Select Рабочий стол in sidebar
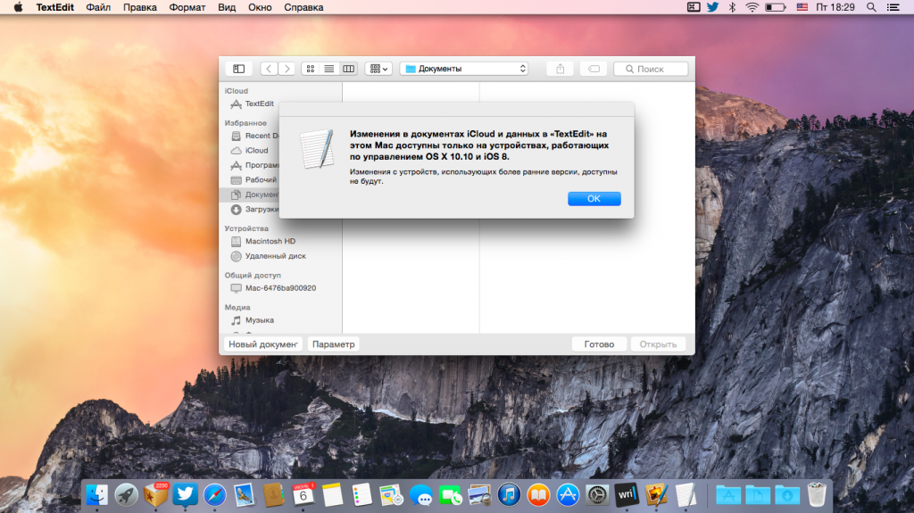The width and height of the screenshot is (914, 513). click(x=254, y=179)
